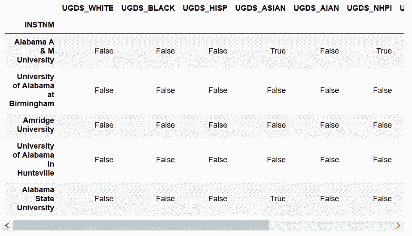
Task: Click University of Alabama at Birmingham row label
Action: [32, 90]
